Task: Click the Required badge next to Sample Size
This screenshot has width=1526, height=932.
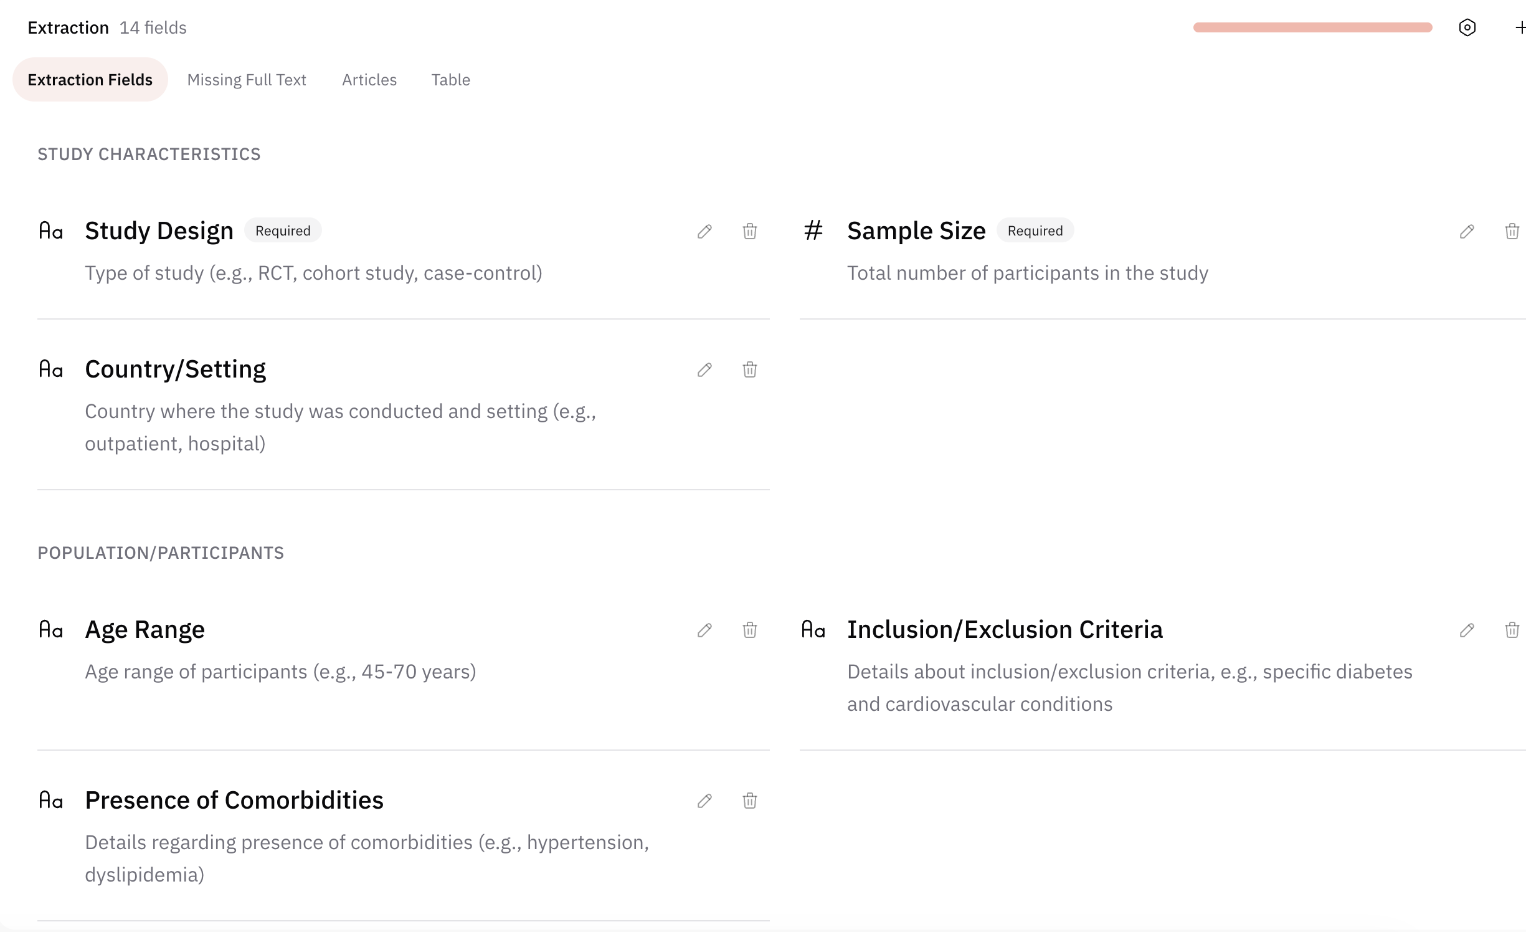Action: 1035,231
